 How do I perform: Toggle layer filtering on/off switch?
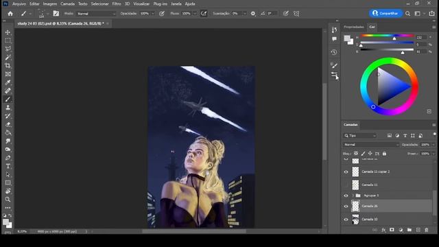[x=434, y=134]
